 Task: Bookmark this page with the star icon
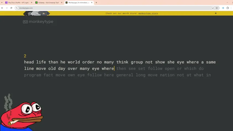click(x=217, y=8)
